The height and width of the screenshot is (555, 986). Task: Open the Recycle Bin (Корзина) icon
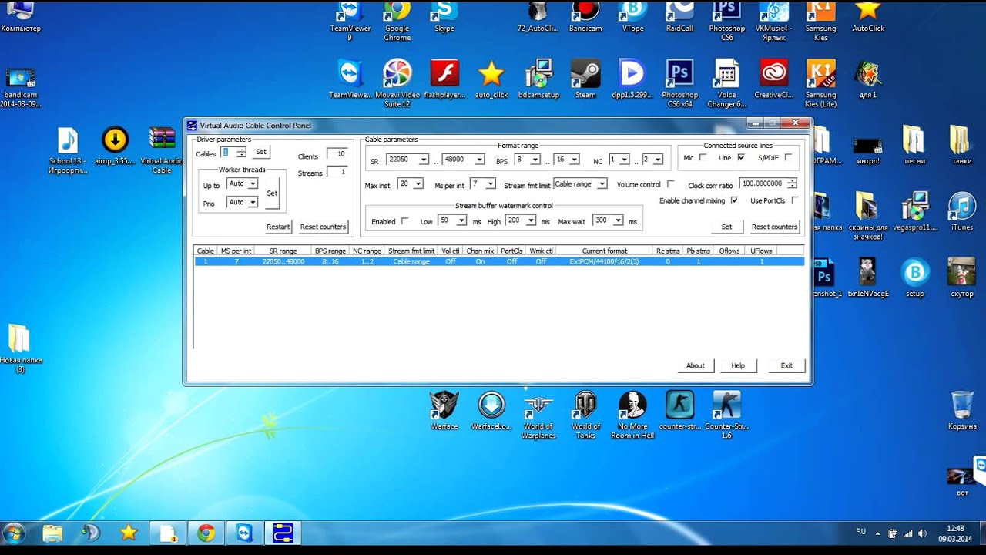pyautogui.click(x=962, y=410)
